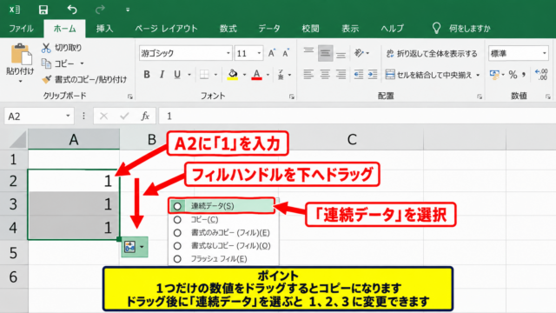Click the middle align icon
The image size is (556, 313).
(x=325, y=53)
